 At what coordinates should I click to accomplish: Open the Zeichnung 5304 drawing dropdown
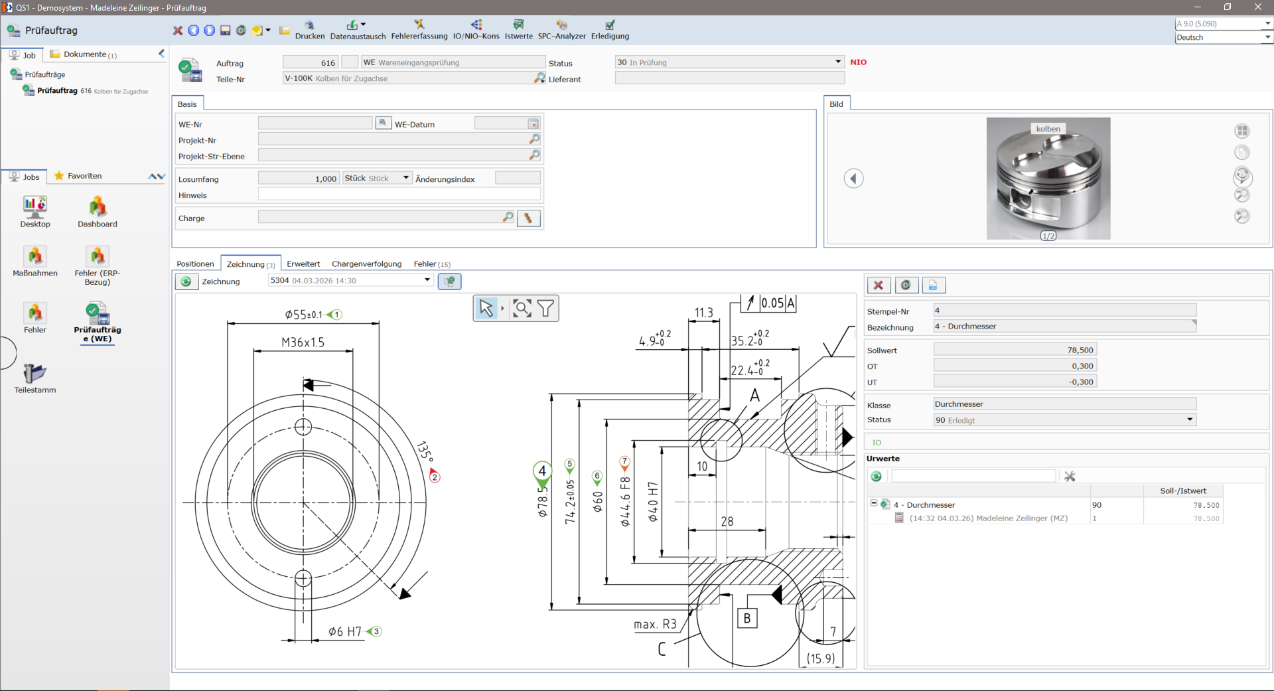[x=427, y=280]
